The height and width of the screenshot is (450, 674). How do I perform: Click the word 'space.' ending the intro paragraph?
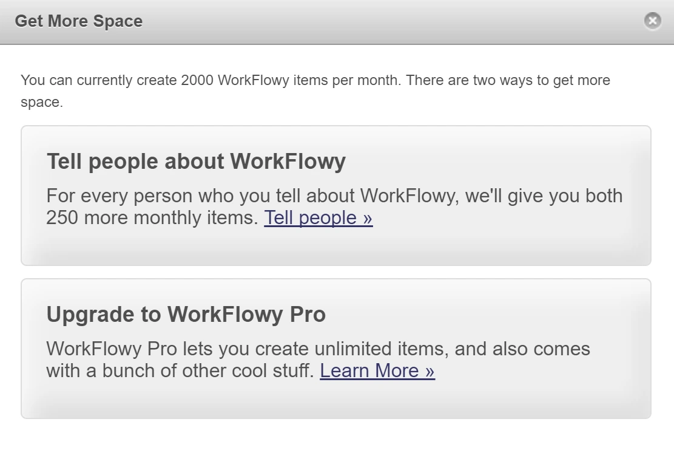pos(42,103)
